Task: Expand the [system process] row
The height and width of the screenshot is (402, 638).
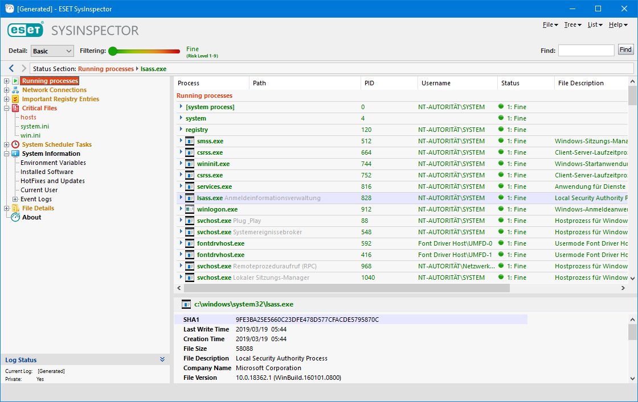Action: coord(181,106)
